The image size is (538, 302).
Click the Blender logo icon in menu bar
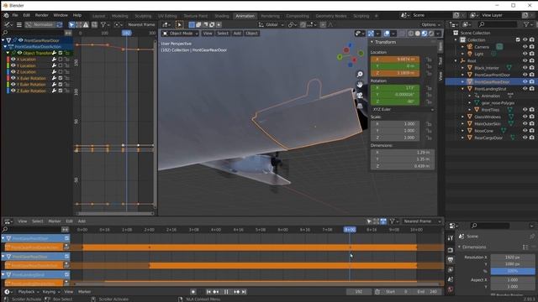(6, 15)
